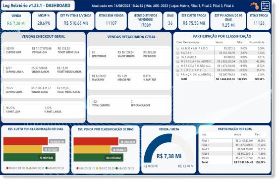Click the PEV CANCELADOS value 0
This screenshot has width=277, height=180.
131,102
